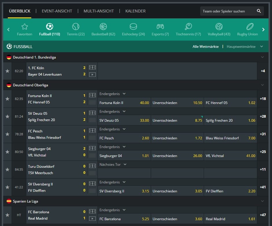Collapse the Deutschland Oberliga section
The height and width of the screenshot is (226, 272).
[x=262, y=85]
